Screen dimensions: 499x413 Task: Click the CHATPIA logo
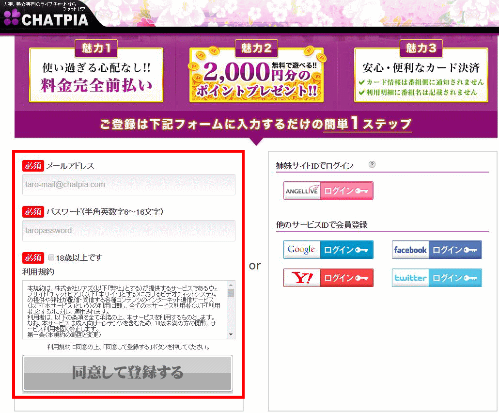pyautogui.click(x=47, y=18)
